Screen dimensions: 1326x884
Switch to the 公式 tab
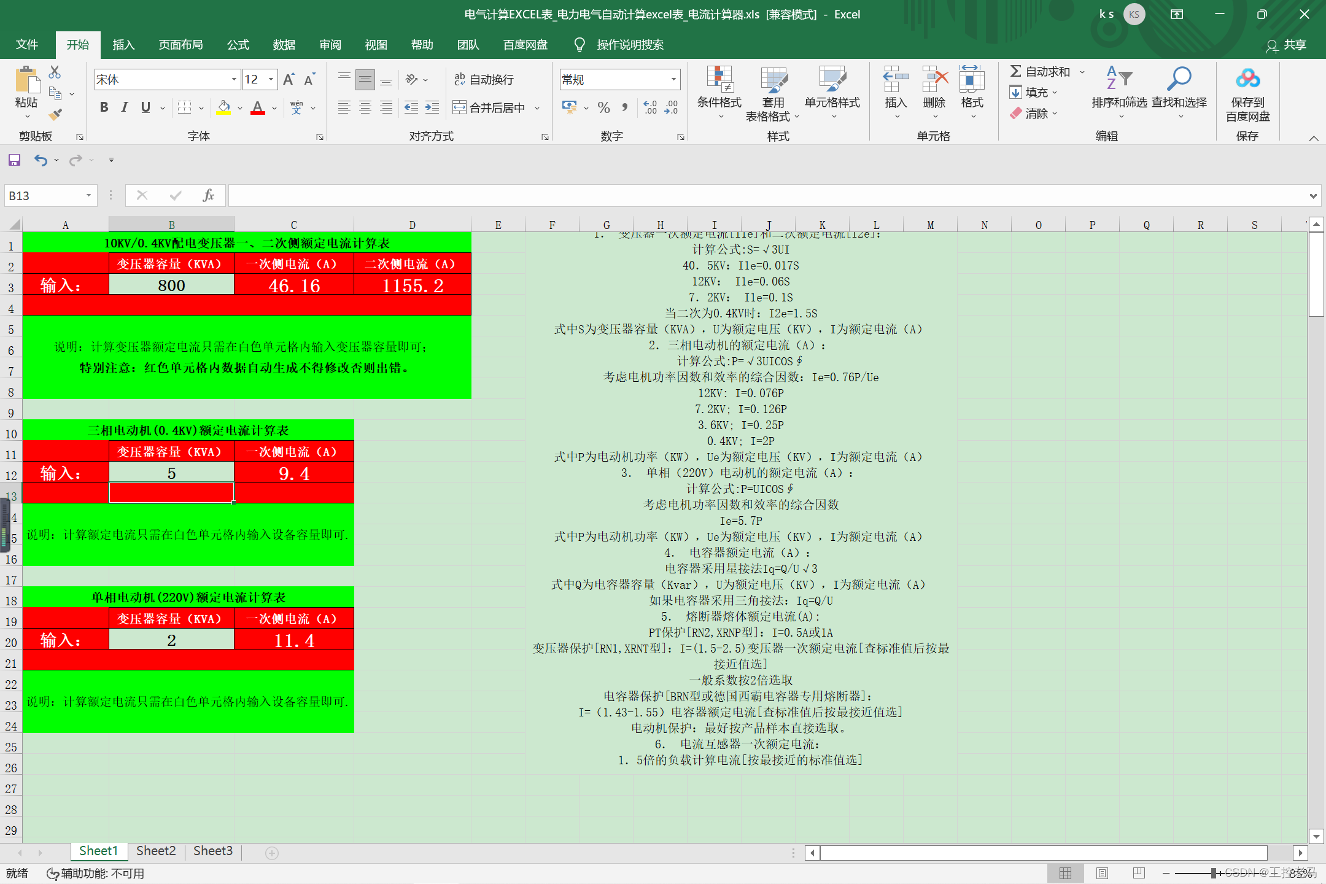click(238, 44)
